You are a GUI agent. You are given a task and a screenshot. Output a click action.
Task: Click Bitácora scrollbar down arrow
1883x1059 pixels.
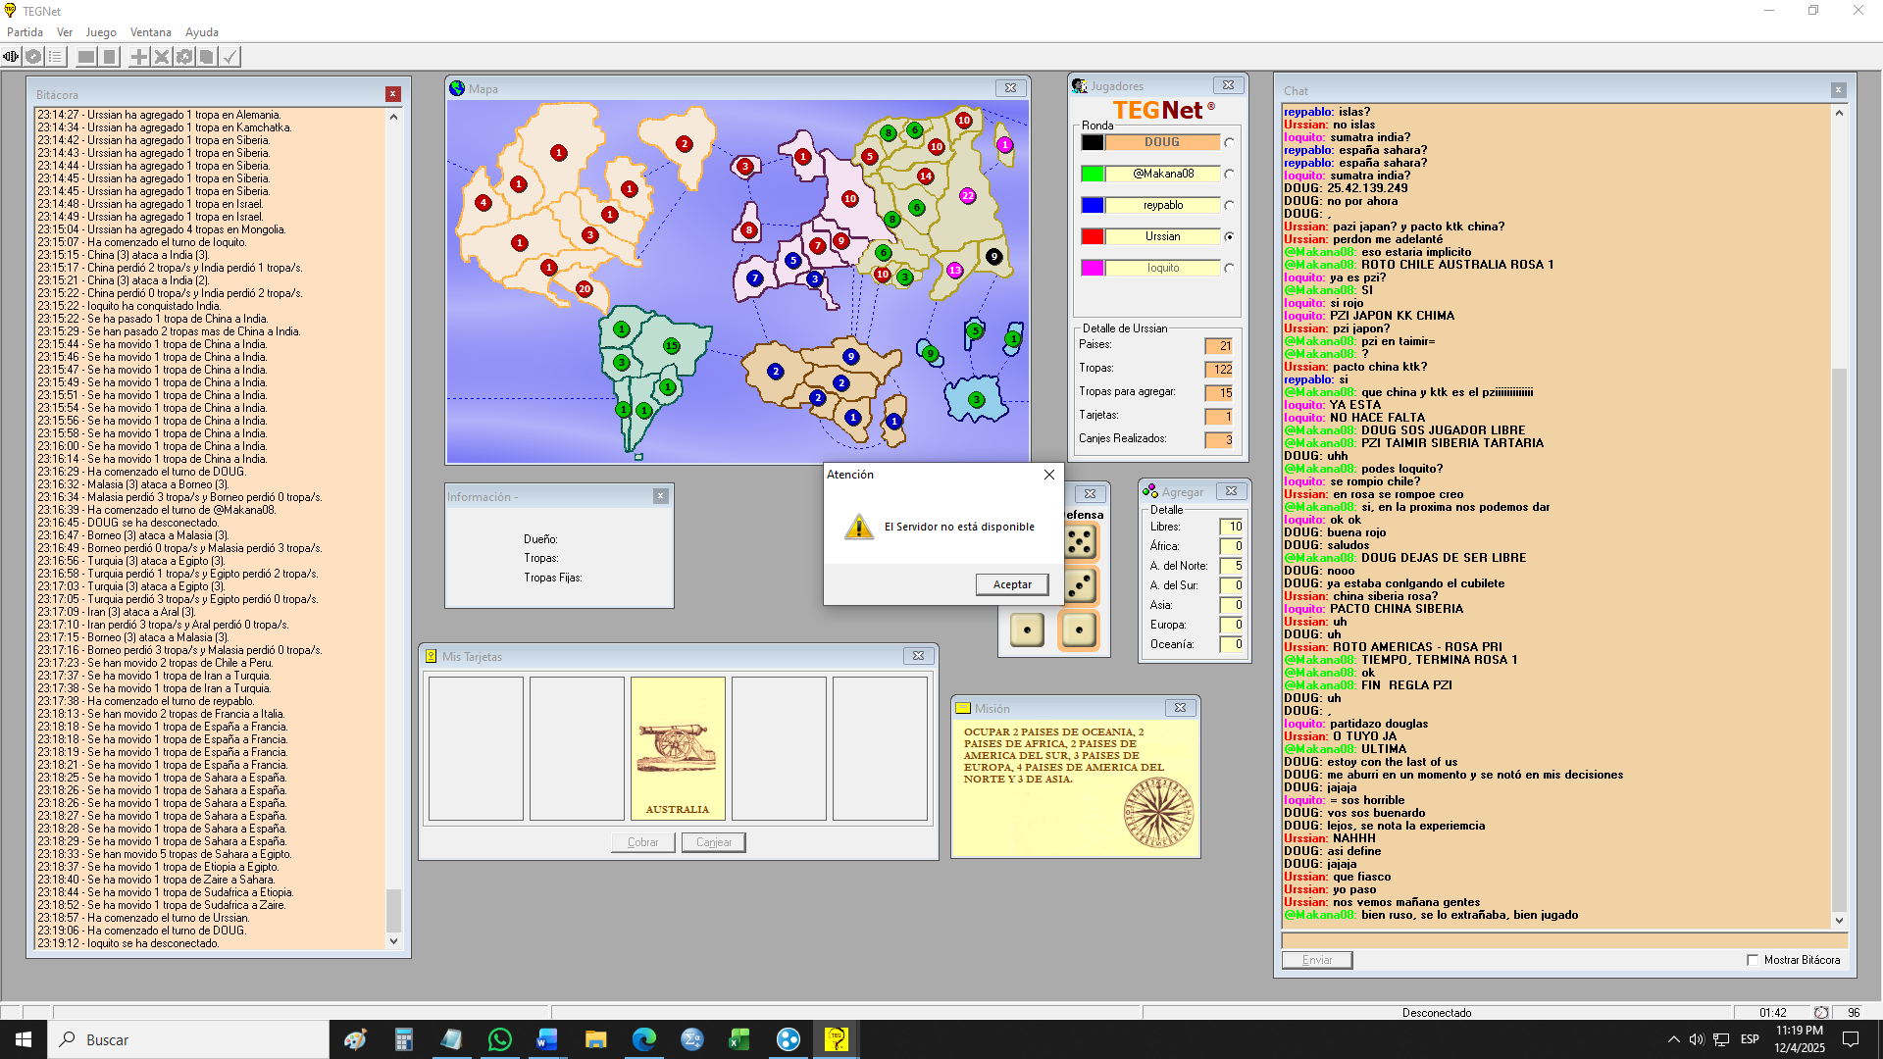pos(393,941)
